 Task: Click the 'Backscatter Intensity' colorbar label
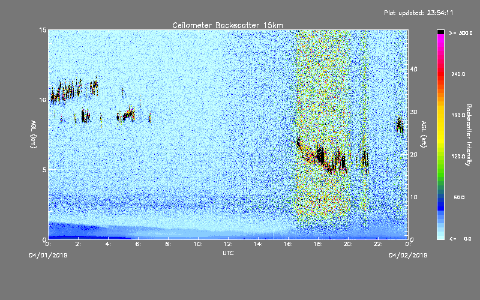[x=469, y=135]
